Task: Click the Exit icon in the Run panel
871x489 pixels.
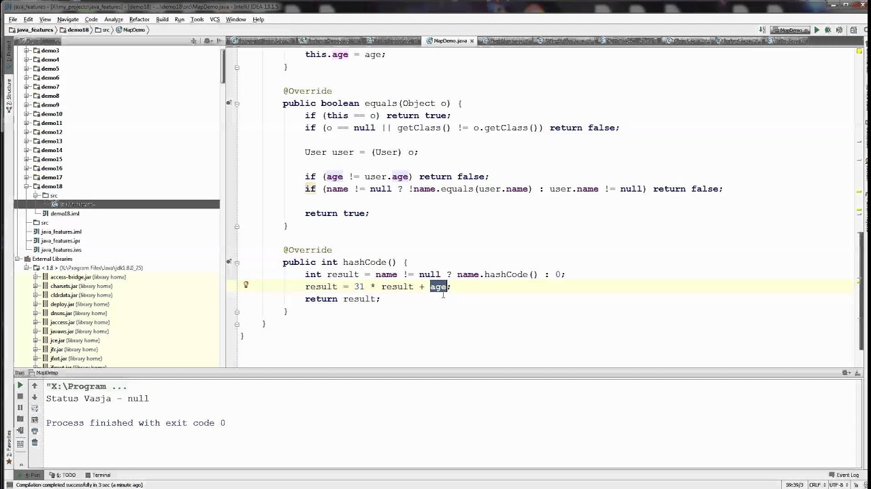Action: pyautogui.click(x=20, y=431)
